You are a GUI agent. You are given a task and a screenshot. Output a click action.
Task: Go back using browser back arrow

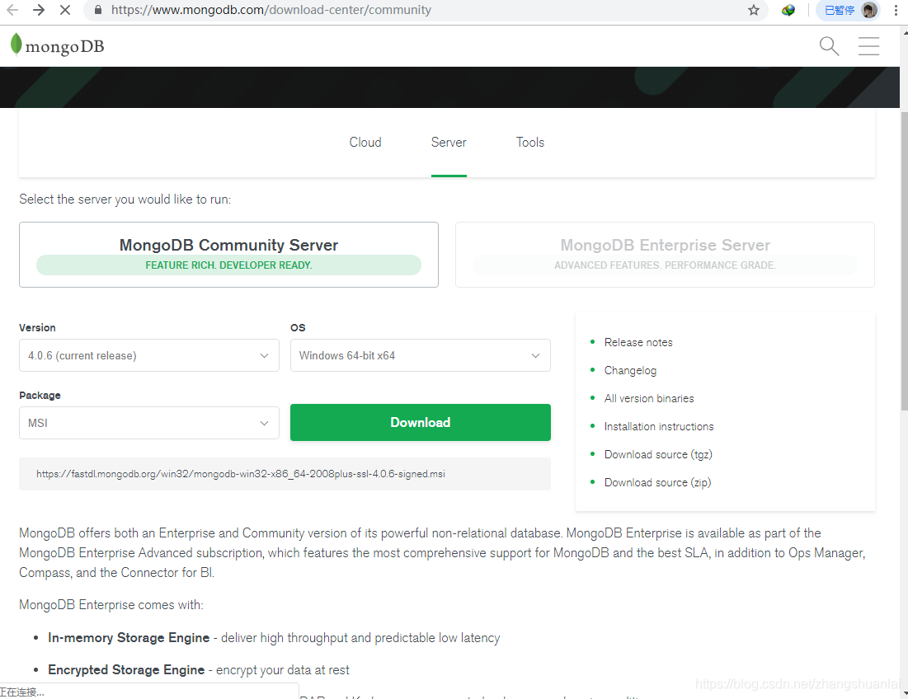point(12,10)
